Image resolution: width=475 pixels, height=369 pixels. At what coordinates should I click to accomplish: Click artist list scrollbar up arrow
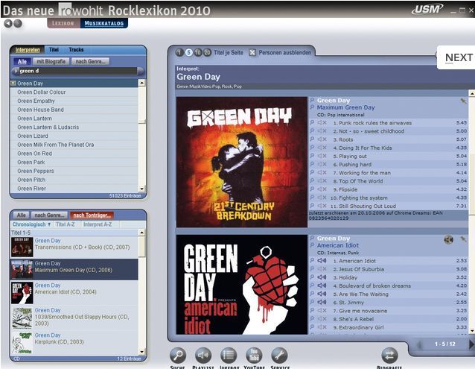point(141,83)
